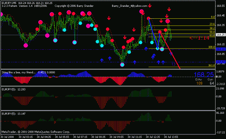Click the 168.15 price scale value
This screenshot has height=139, width=226.
[221, 44]
